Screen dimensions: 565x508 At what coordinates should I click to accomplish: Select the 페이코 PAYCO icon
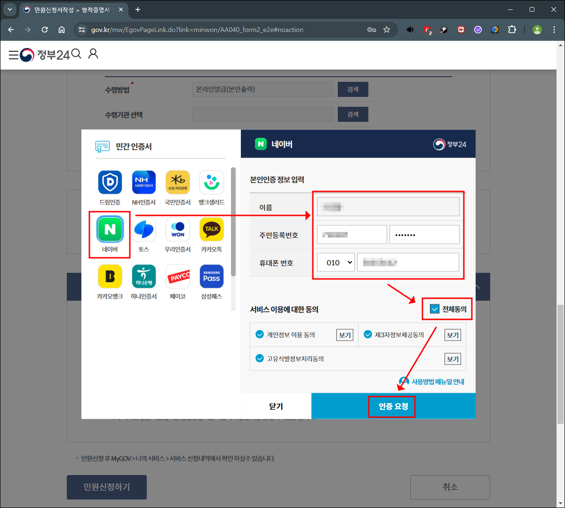pyautogui.click(x=178, y=276)
